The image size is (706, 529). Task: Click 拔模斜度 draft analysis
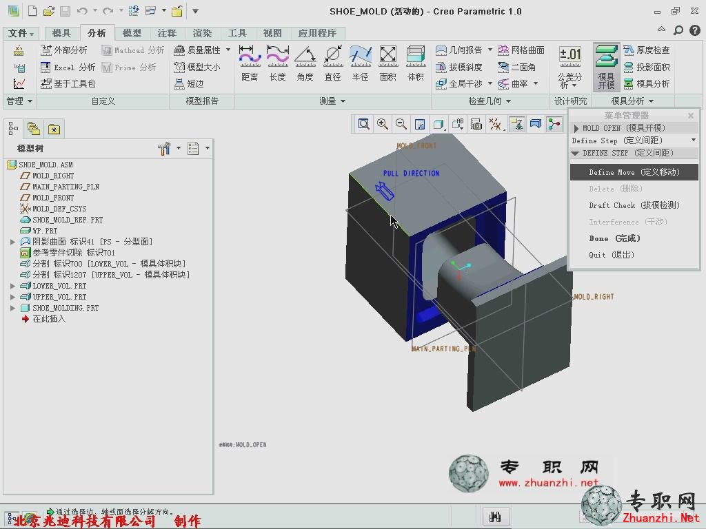pyautogui.click(x=458, y=67)
